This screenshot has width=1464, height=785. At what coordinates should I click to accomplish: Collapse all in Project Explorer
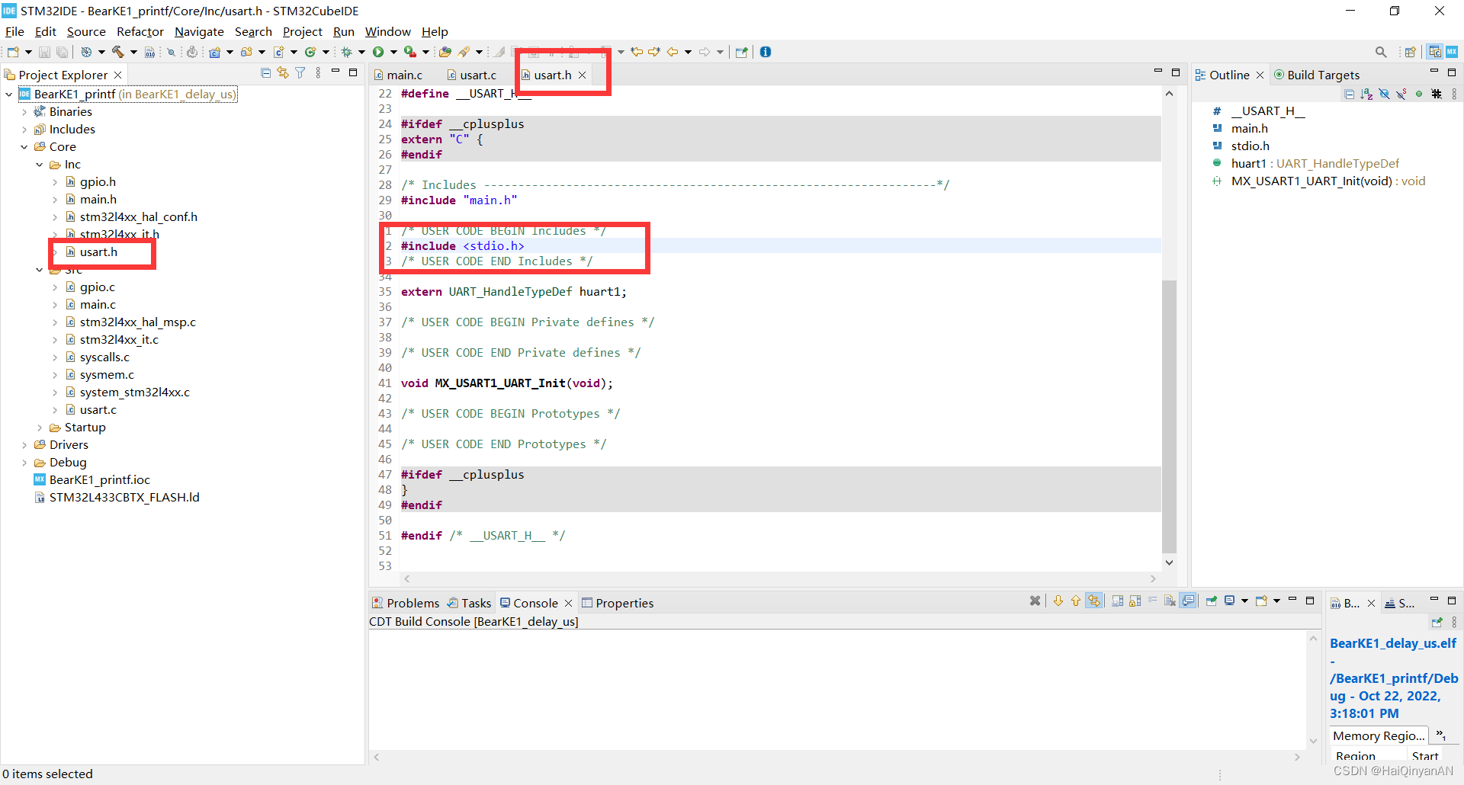coord(265,73)
